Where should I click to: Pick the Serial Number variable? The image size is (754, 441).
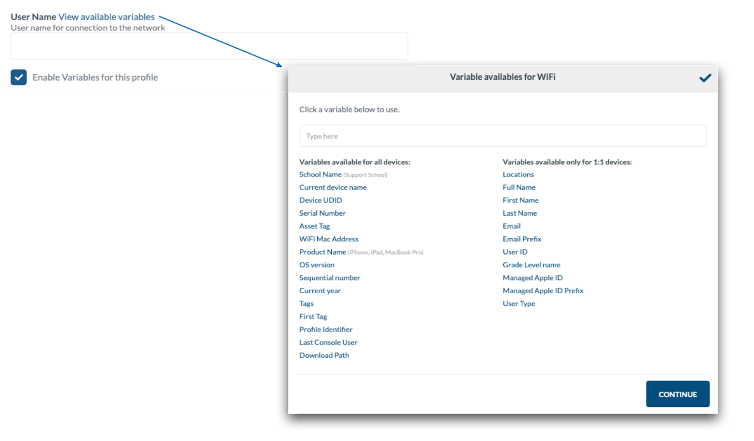tap(322, 213)
